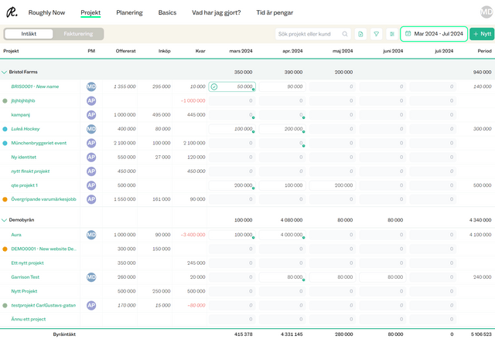
Task: Click the search magnifier icon
Action: coord(345,34)
